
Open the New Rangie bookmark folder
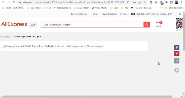(34, 8)
